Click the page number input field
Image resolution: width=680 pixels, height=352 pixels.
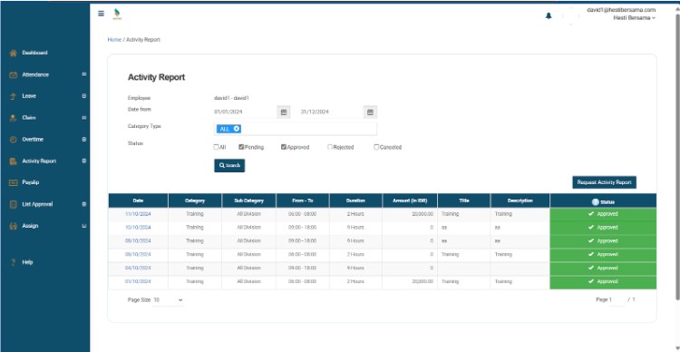617,300
